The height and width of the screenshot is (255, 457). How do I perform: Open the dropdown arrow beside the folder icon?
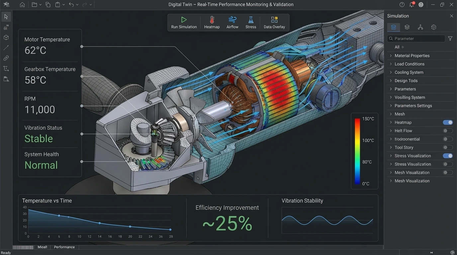click(41, 5)
